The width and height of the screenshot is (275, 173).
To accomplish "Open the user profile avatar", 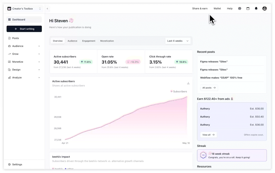I will (265, 8).
